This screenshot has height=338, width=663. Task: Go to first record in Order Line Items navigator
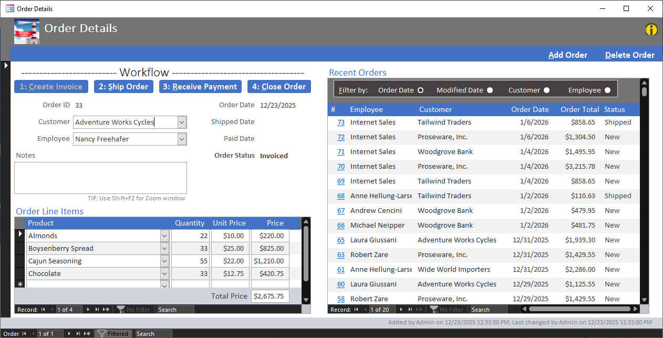43,310
